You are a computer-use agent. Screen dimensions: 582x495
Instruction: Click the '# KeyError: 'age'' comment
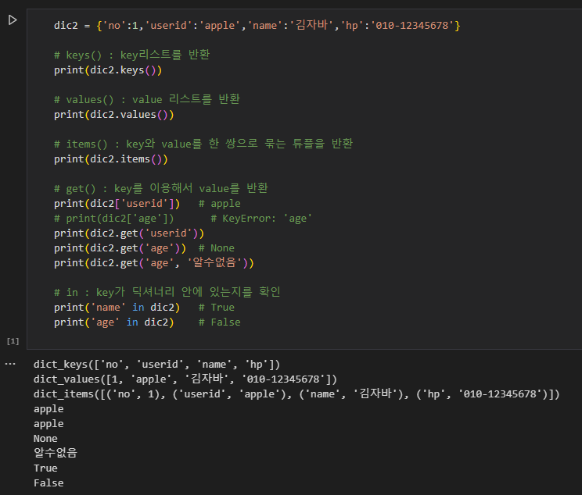click(x=261, y=219)
